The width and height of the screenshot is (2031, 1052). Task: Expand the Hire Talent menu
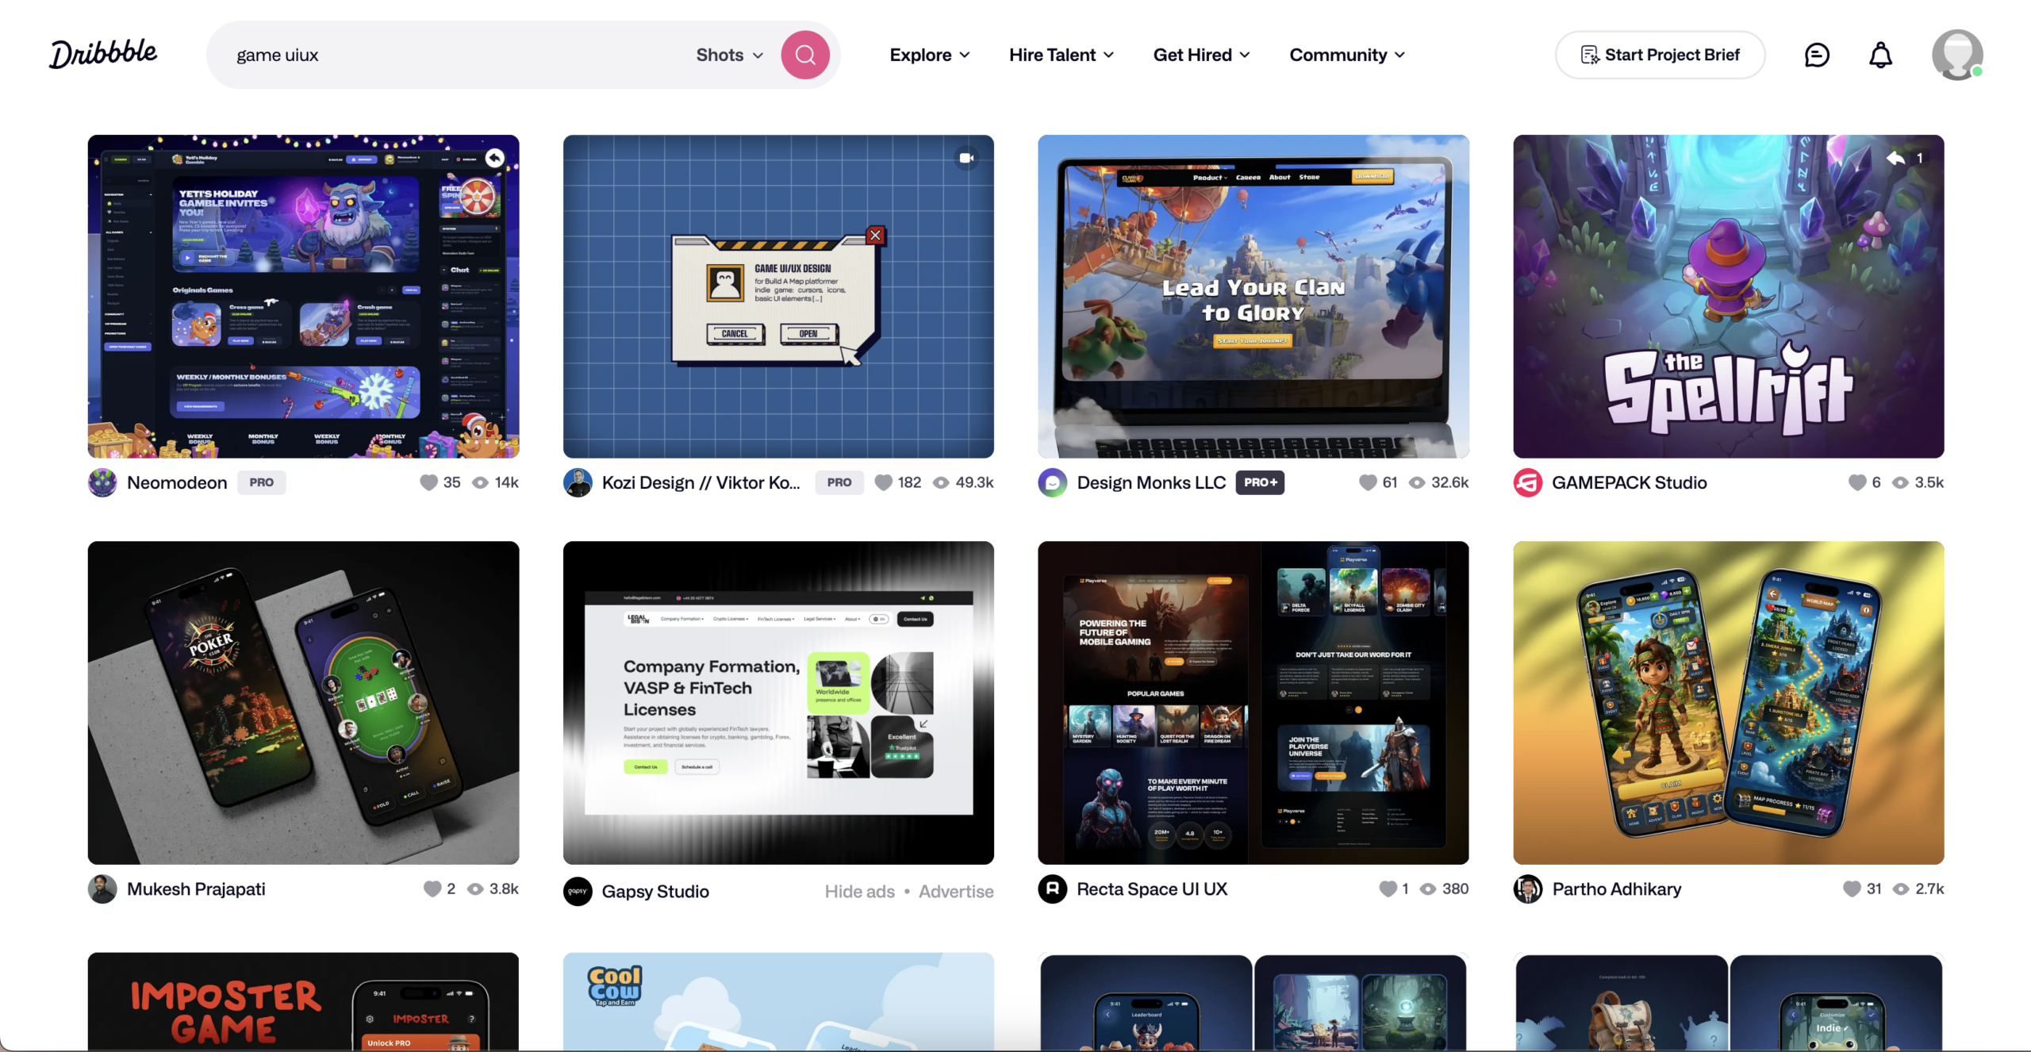click(1062, 55)
